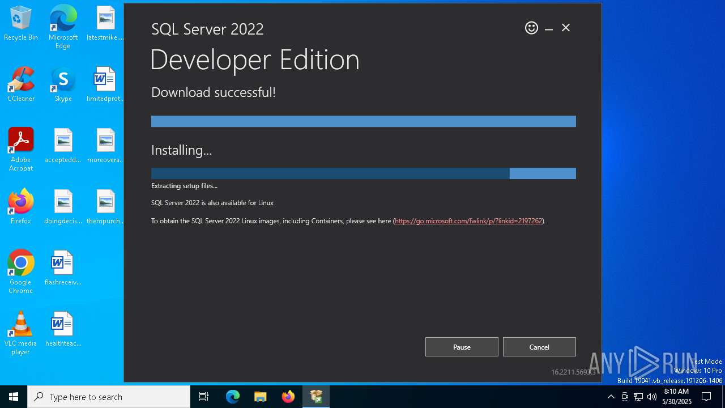Click "SQL Server 2022 is also available for Linux"
The width and height of the screenshot is (725, 408).
tap(212, 203)
